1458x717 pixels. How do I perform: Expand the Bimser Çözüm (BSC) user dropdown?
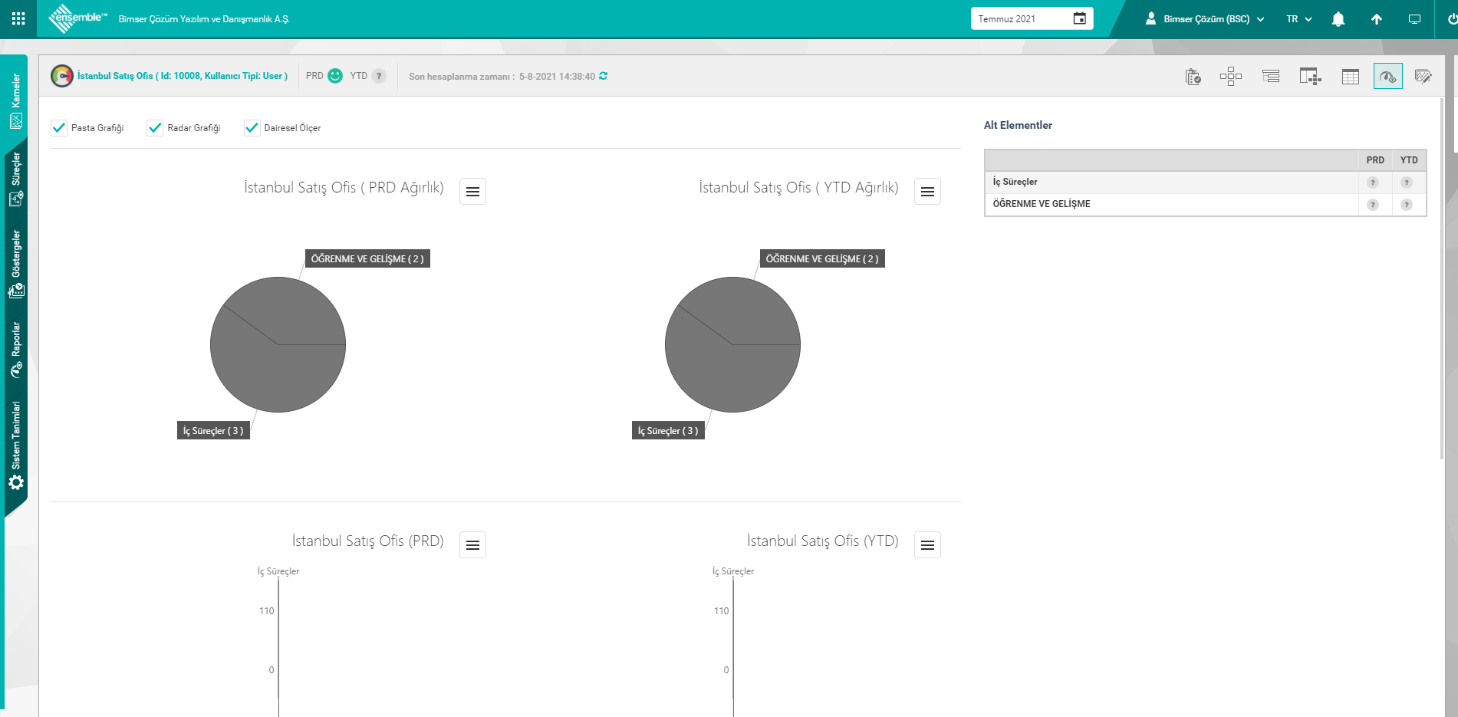[1206, 19]
